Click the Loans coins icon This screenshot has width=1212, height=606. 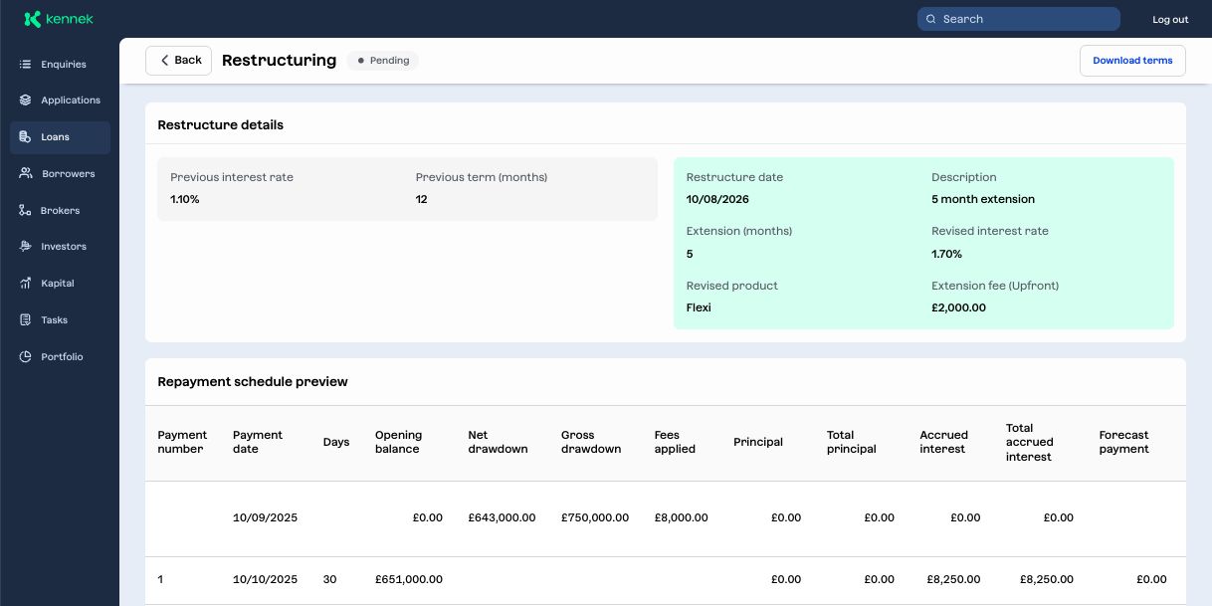(x=26, y=137)
